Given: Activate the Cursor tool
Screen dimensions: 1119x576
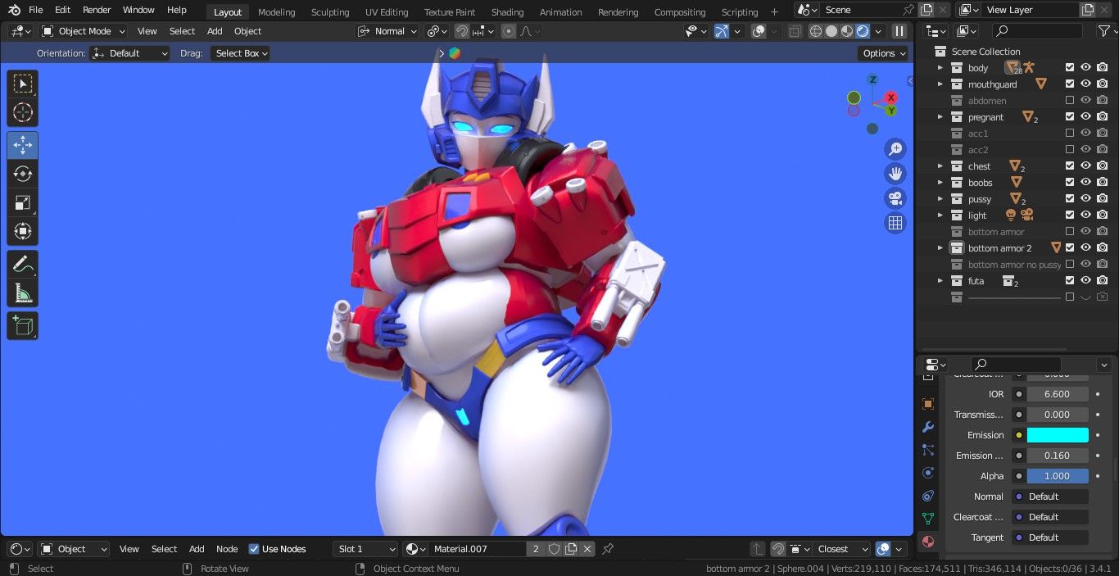Looking at the screenshot, I should [23, 113].
